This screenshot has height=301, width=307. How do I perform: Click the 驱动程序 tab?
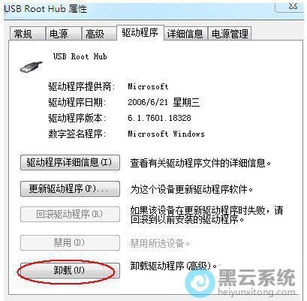coord(140,33)
